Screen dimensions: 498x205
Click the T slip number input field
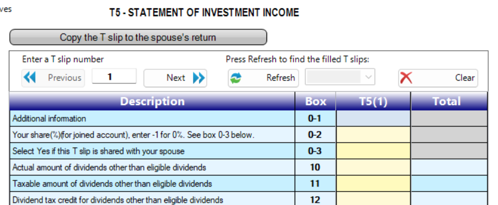[115, 77]
